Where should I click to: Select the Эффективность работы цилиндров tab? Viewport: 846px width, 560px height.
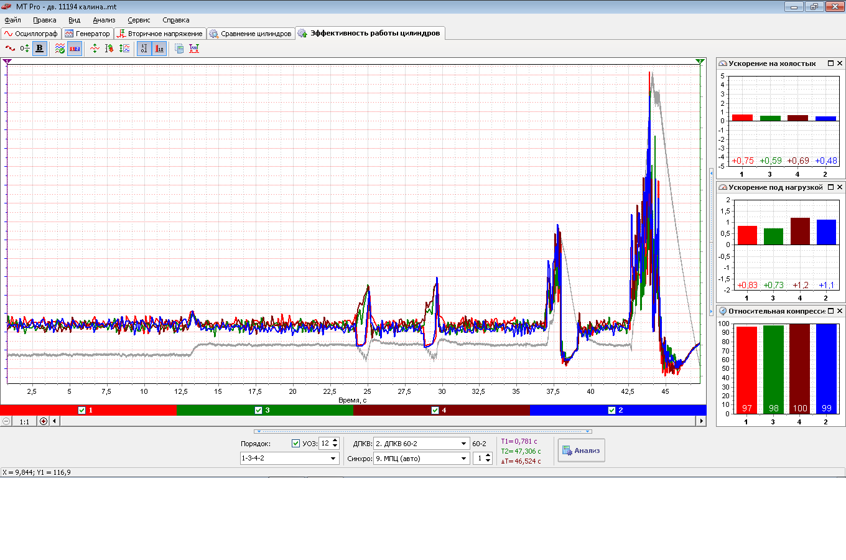coord(370,33)
